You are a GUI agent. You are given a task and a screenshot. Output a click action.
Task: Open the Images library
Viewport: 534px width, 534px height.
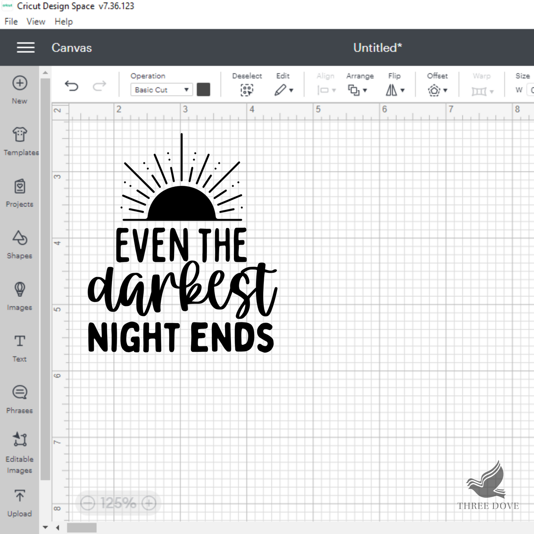[20, 296]
